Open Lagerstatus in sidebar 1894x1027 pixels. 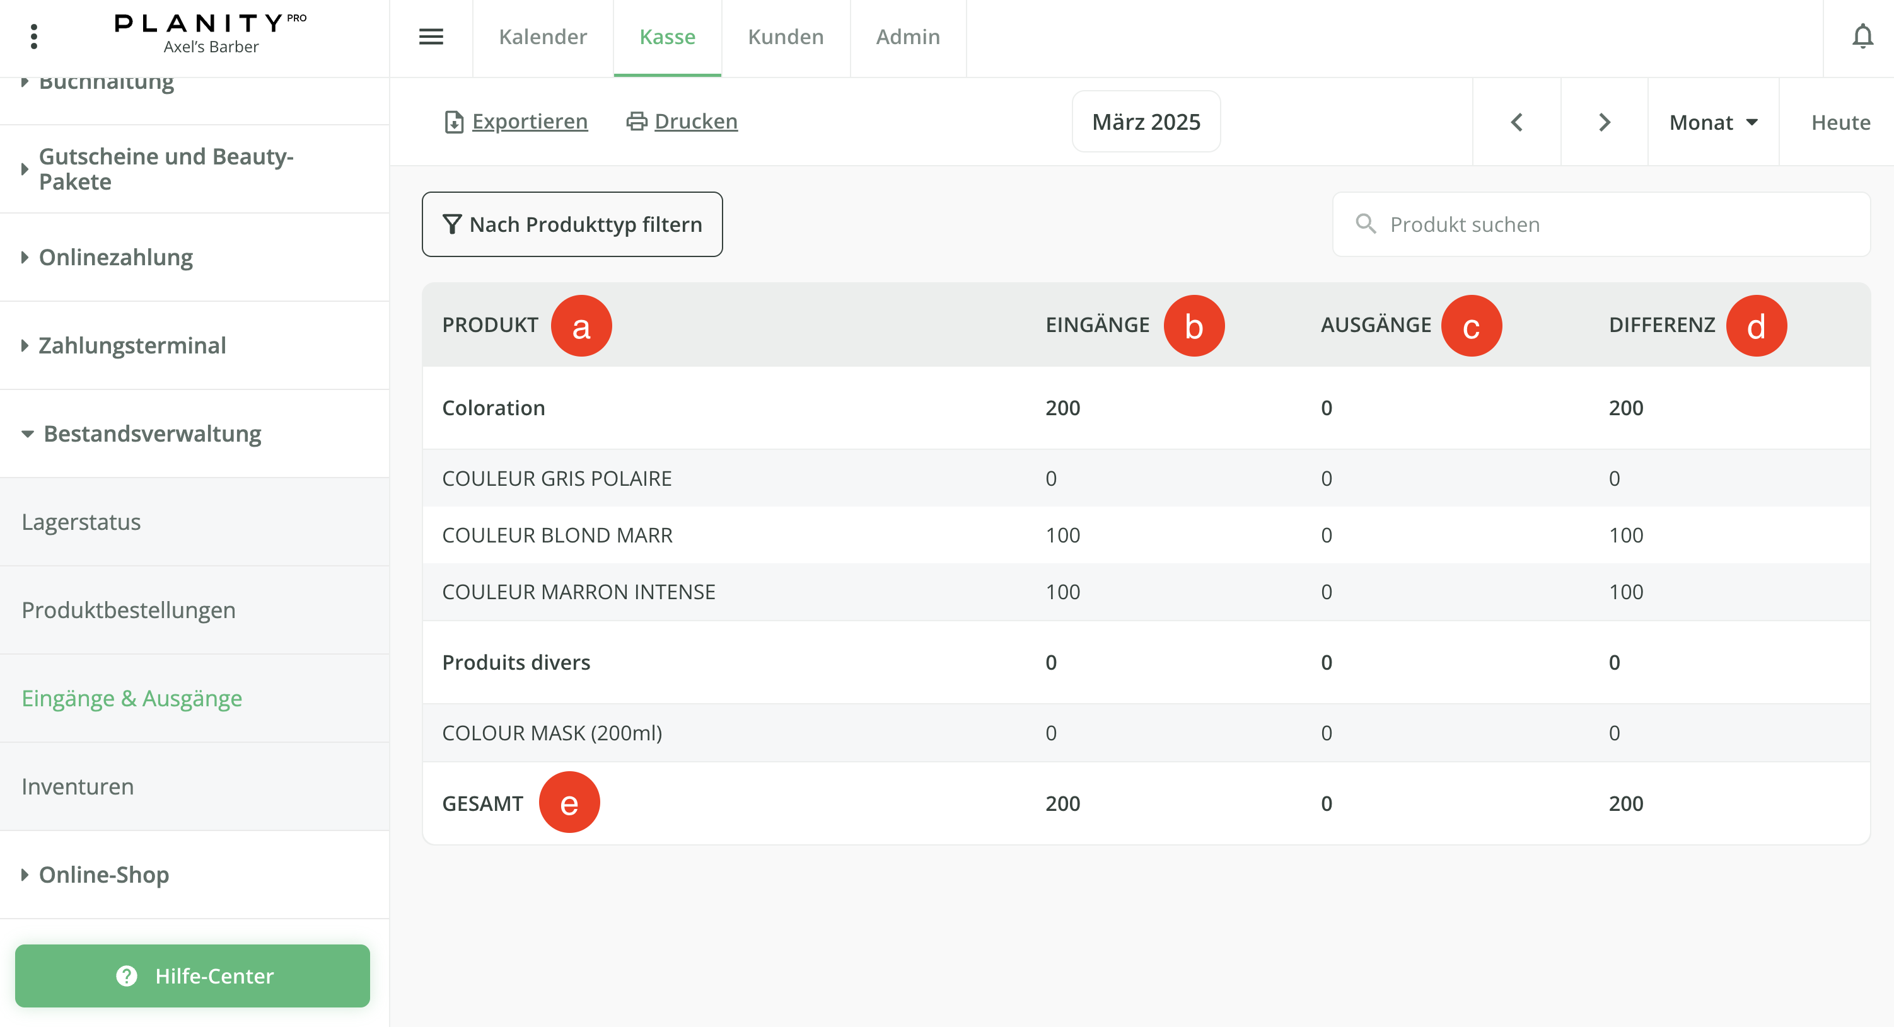pyautogui.click(x=81, y=522)
